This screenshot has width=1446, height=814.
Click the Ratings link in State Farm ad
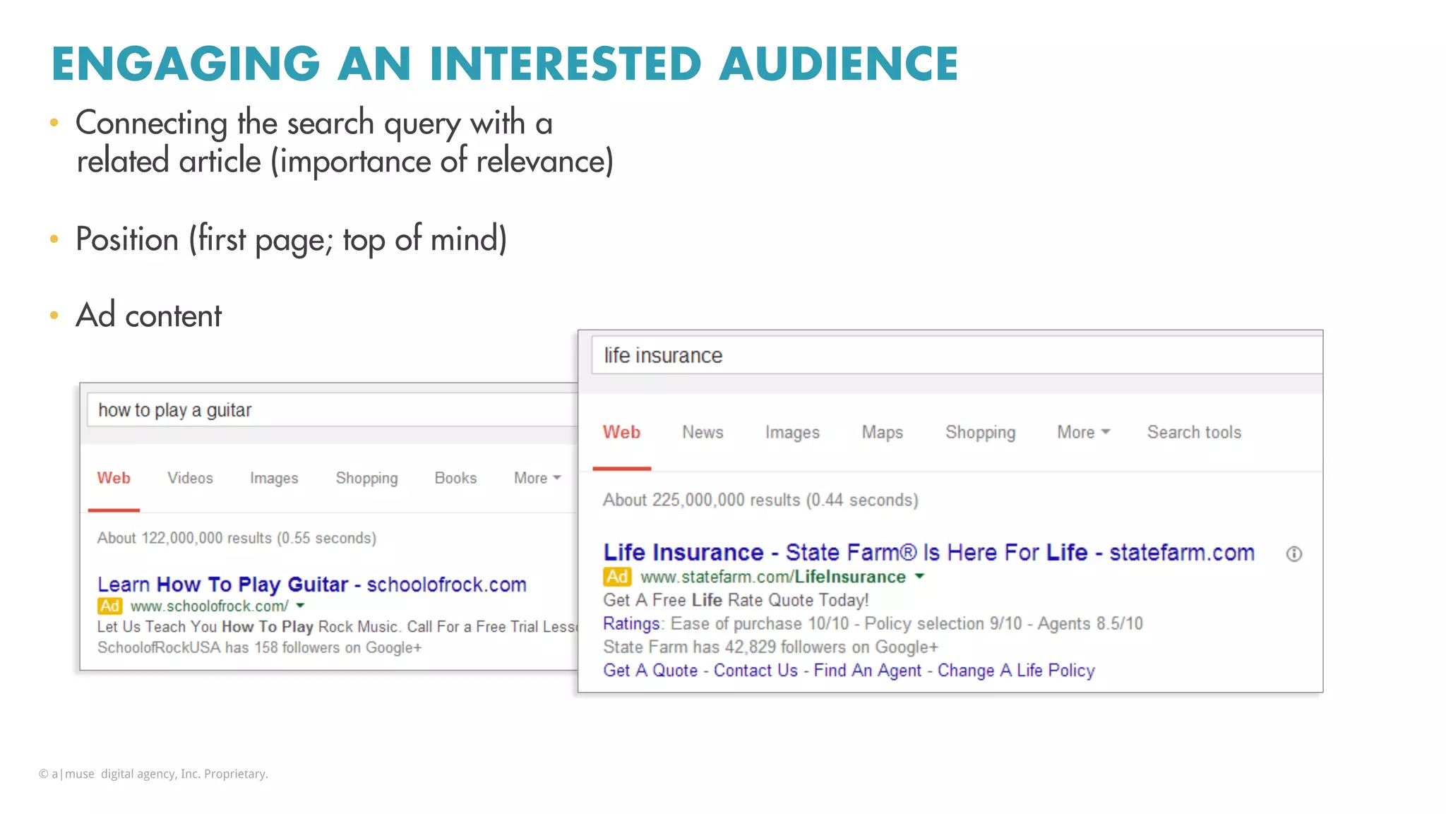pyautogui.click(x=632, y=623)
